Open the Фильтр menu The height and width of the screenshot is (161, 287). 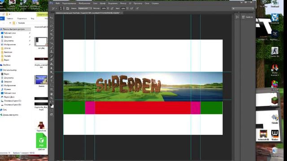(x=123, y=4)
